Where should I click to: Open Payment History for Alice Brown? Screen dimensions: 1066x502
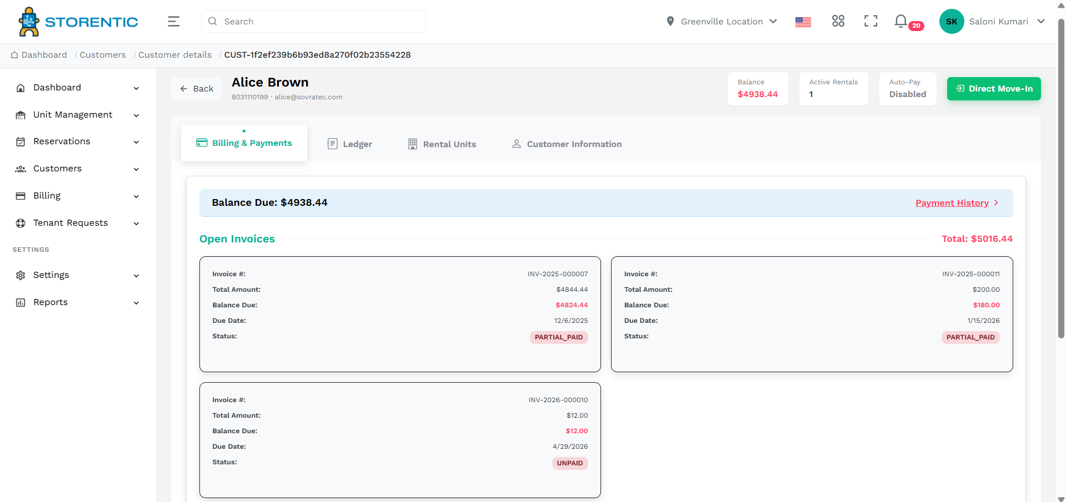click(952, 203)
